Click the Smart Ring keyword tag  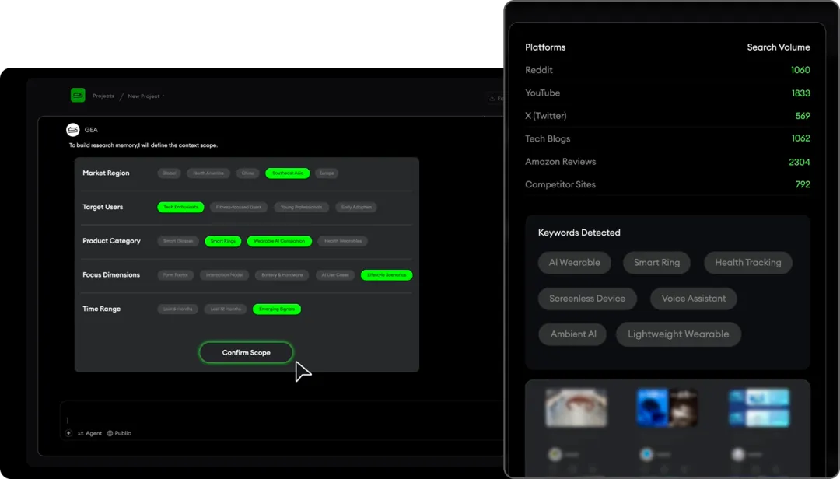coord(656,263)
